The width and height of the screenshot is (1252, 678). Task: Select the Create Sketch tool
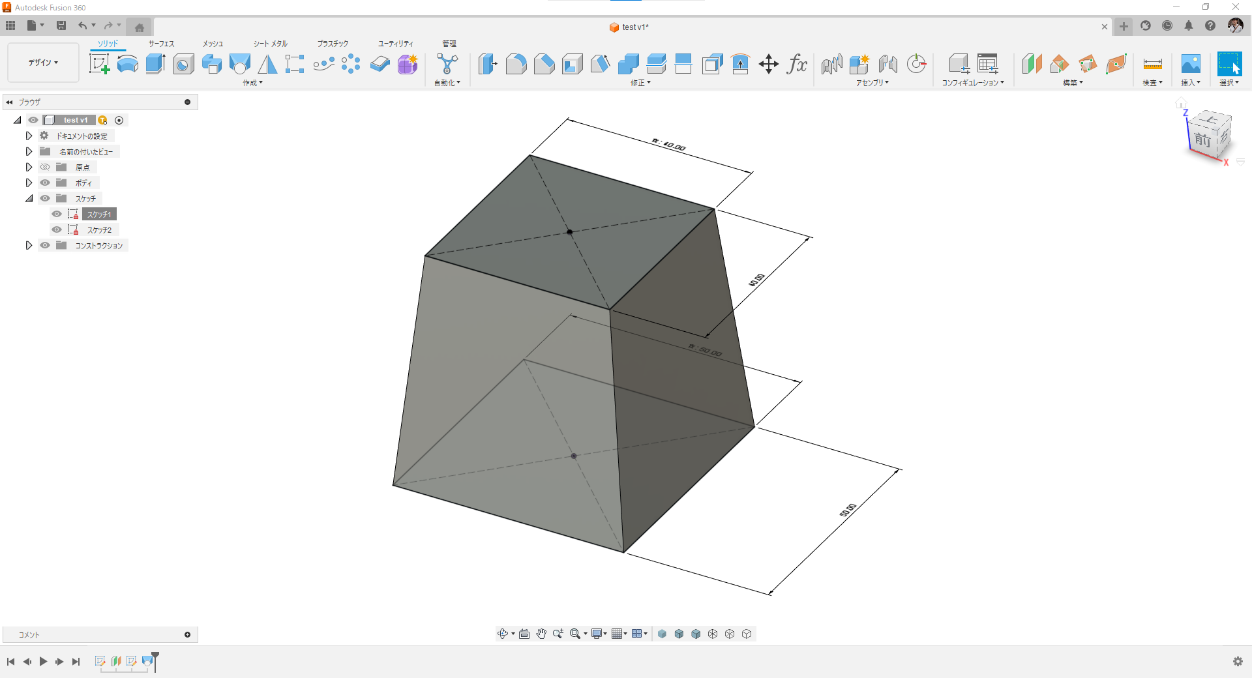pos(99,64)
